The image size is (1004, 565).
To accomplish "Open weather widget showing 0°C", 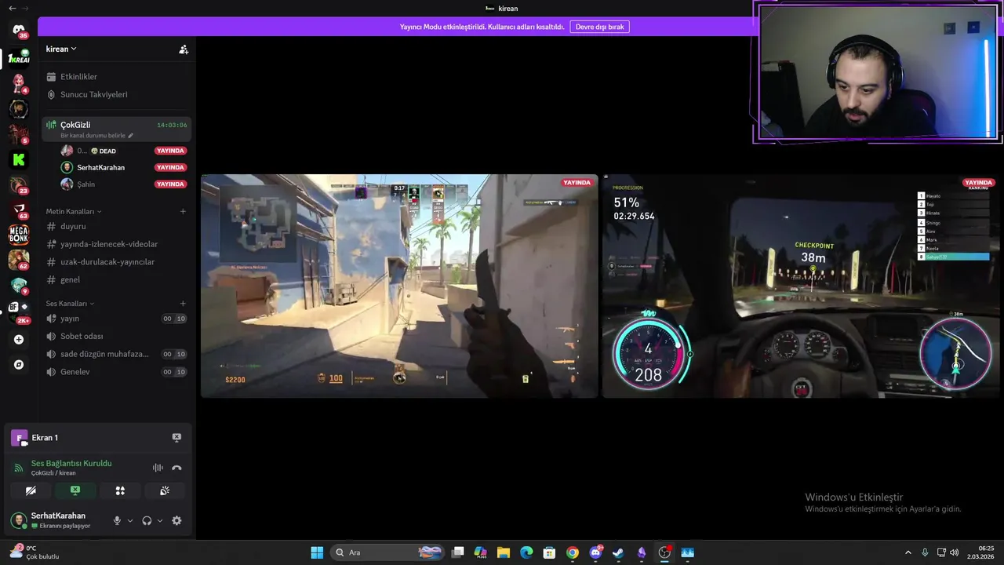I will 35,552.
